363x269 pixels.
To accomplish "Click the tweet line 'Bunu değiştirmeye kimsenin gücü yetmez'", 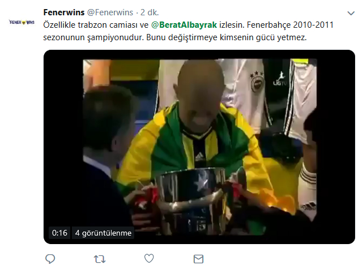I will tap(226, 37).
